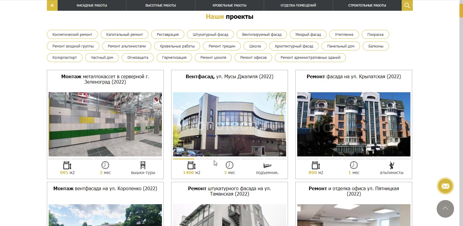Viewport: 463px width, 226px height.
Task: Filter by Ремонт входной группы
Action: tap(73, 46)
